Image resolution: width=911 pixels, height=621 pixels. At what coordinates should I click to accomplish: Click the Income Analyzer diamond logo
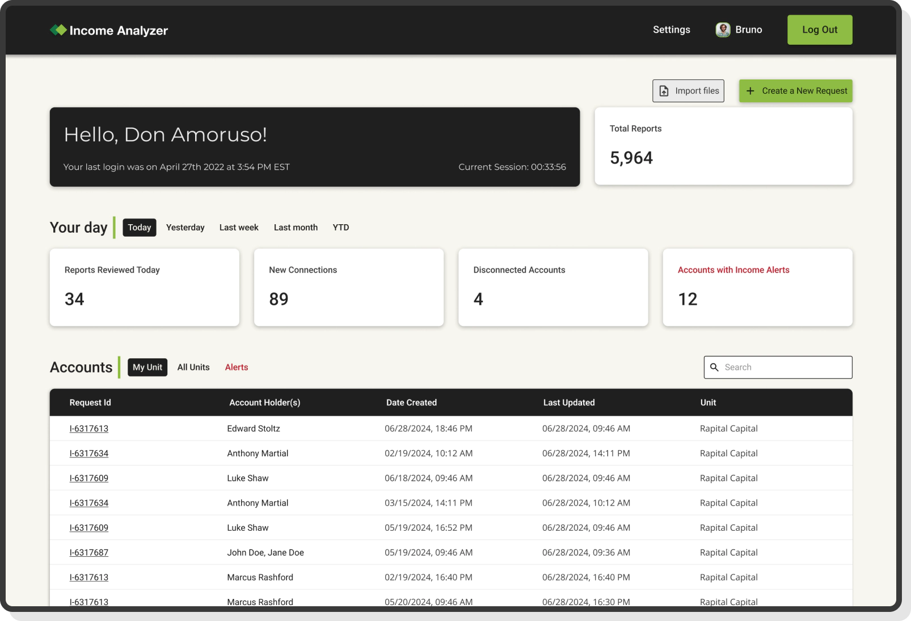tap(58, 30)
